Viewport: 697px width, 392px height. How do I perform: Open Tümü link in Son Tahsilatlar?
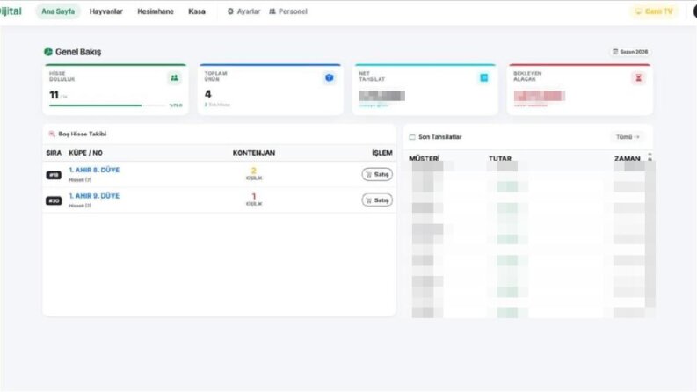(x=628, y=137)
